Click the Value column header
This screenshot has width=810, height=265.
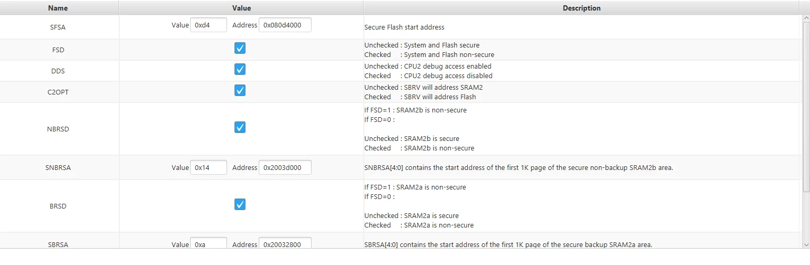point(241,8)
